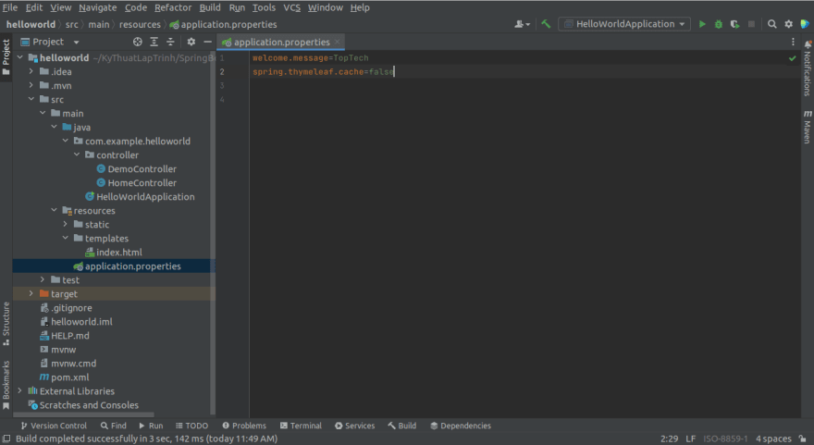Toggle tool window quick-access icon in the status bar
The width and height of the screenshot is (814, 445).
6,439
